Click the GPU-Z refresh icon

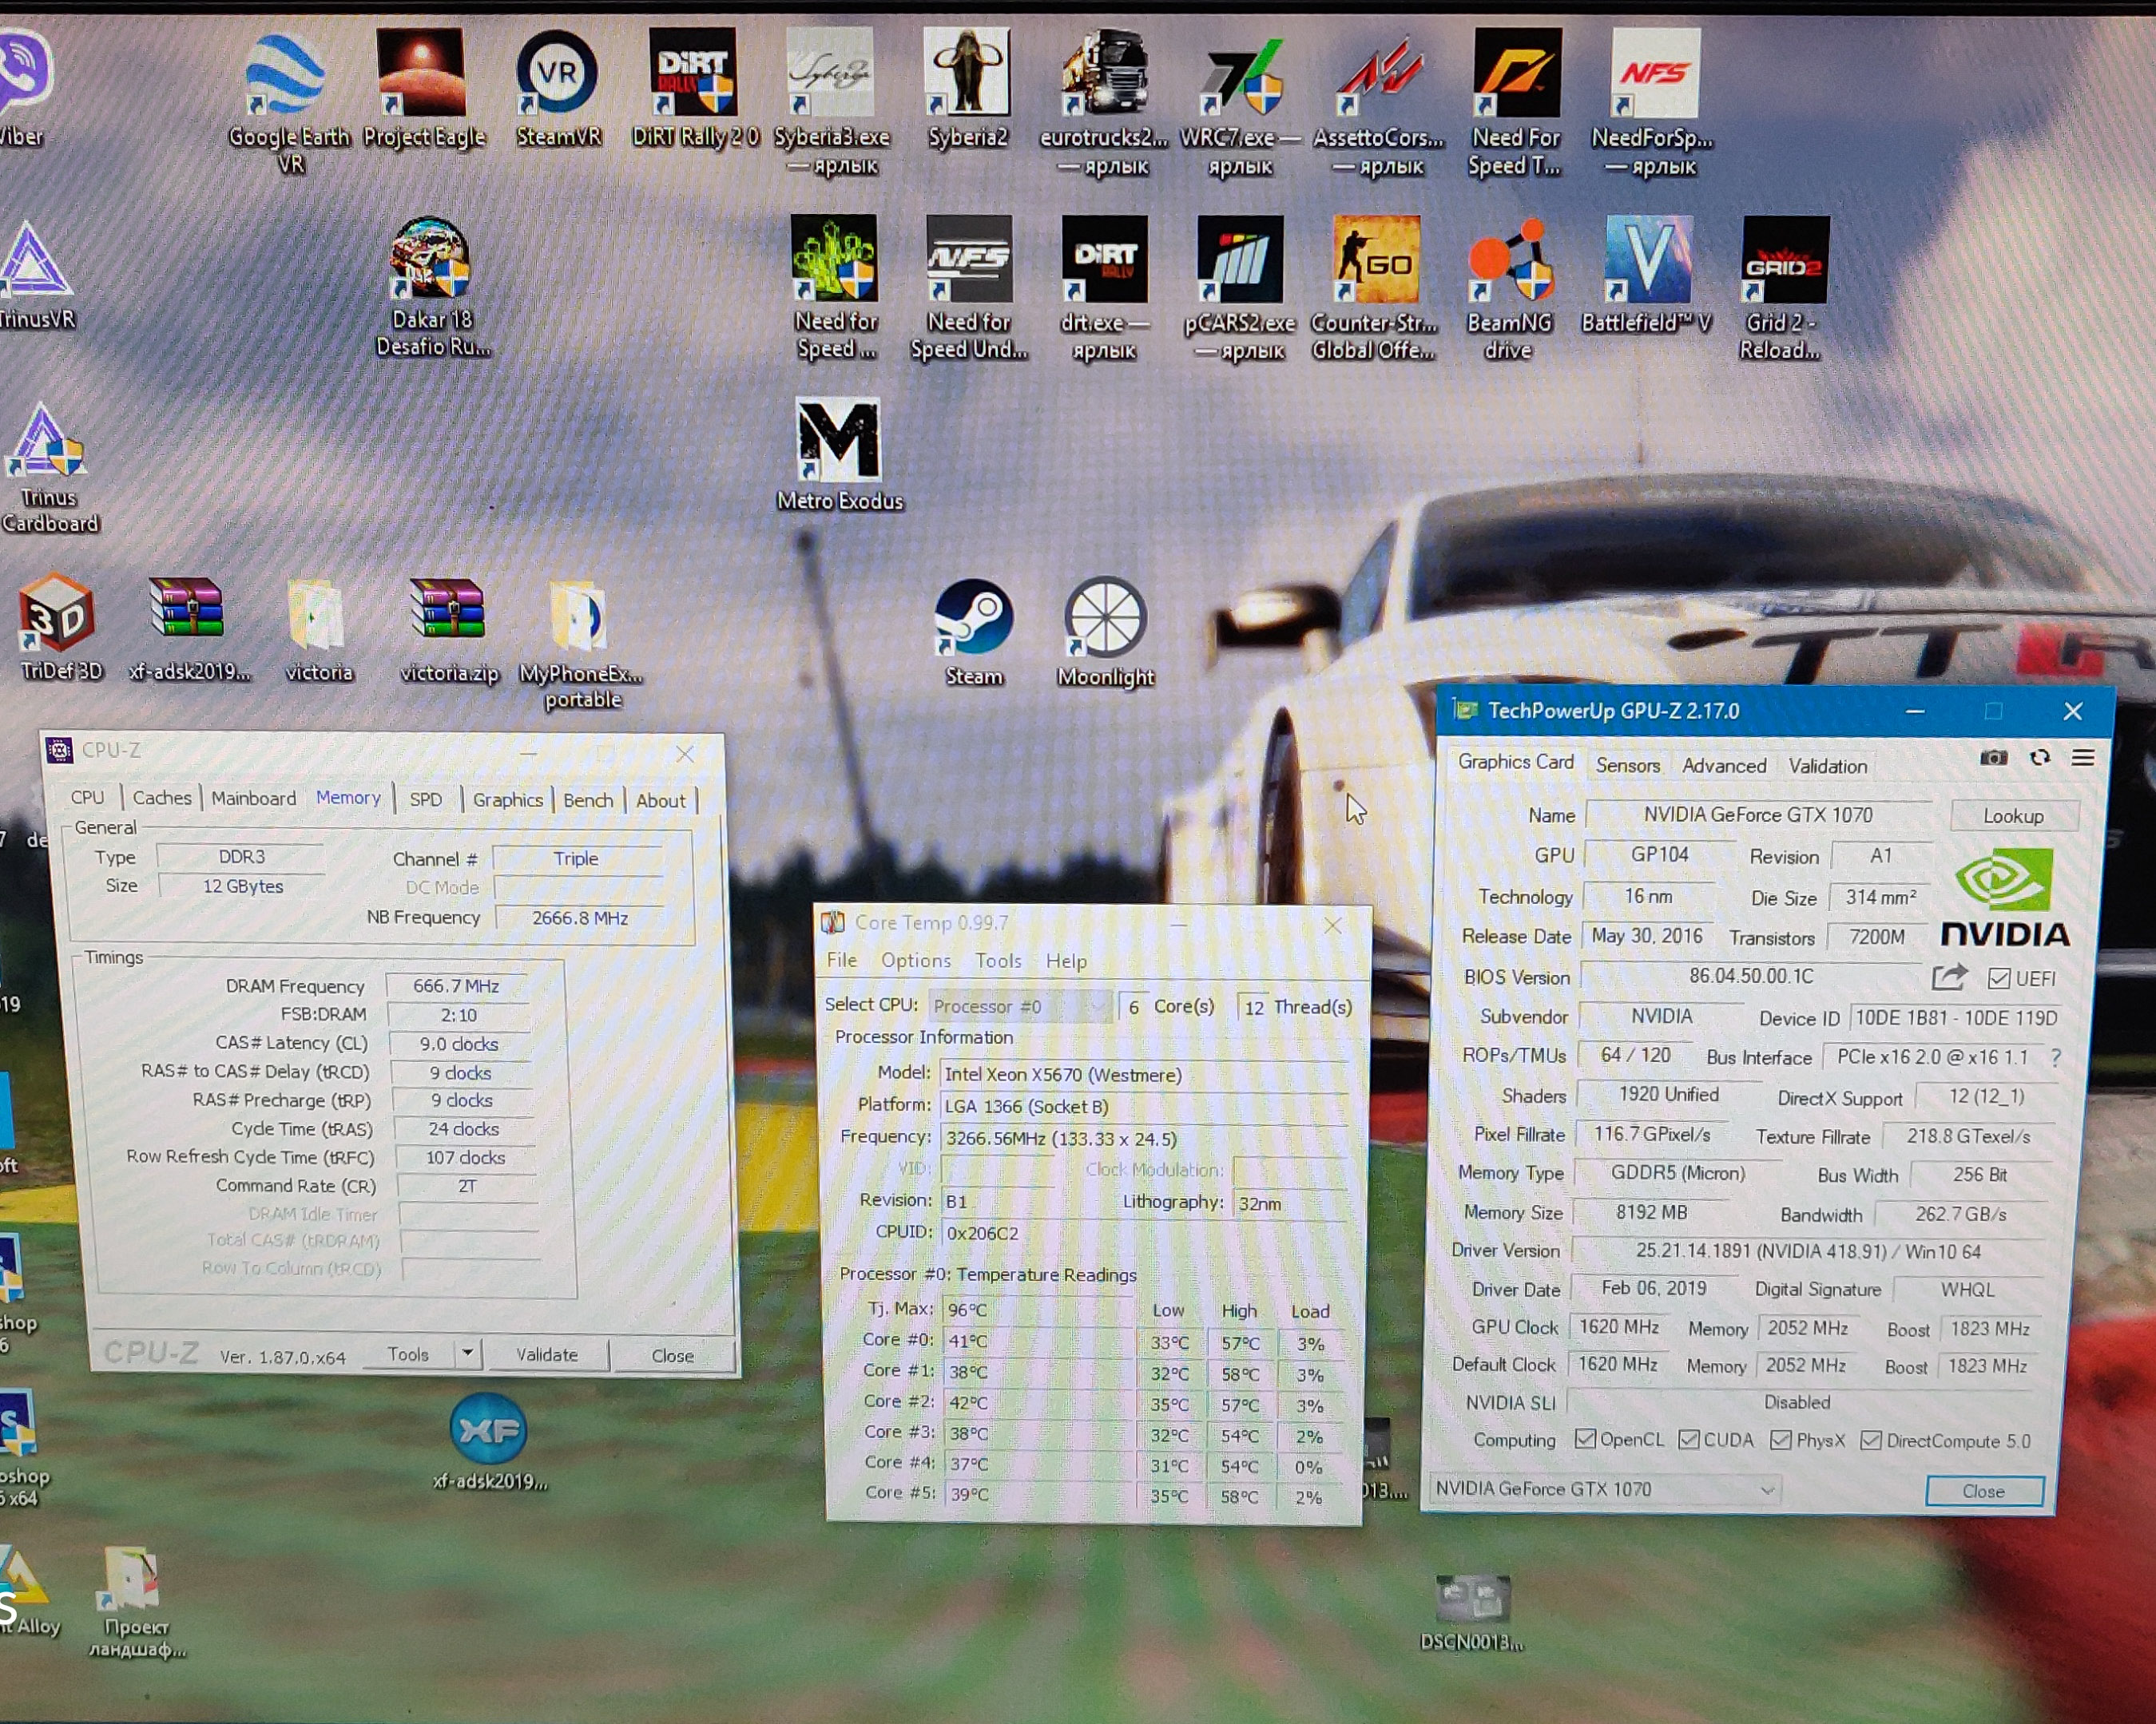2040,759
